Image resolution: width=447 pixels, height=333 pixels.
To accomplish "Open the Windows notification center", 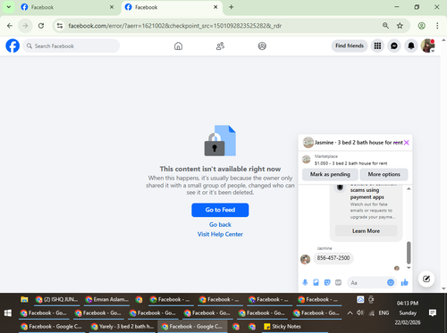I will pos(433,312).
